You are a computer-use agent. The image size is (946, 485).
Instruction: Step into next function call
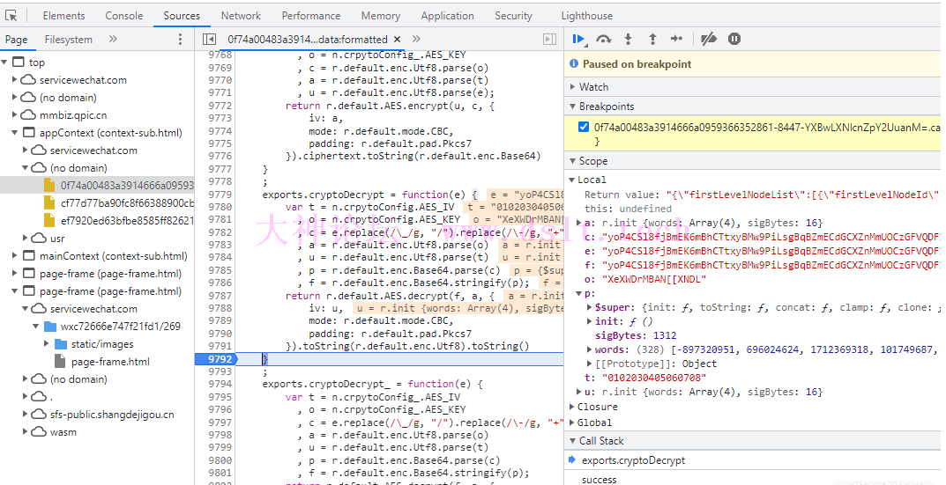[x=629, y=39]
